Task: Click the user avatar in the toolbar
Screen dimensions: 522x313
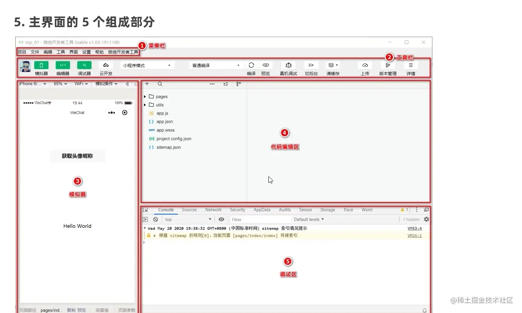Action: click(x=25, y=66)
